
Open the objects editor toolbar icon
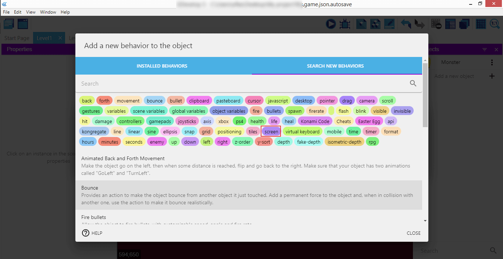[361, 24]
